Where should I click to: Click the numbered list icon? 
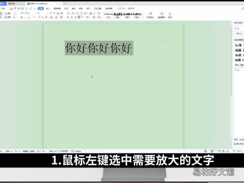[73, 13]
